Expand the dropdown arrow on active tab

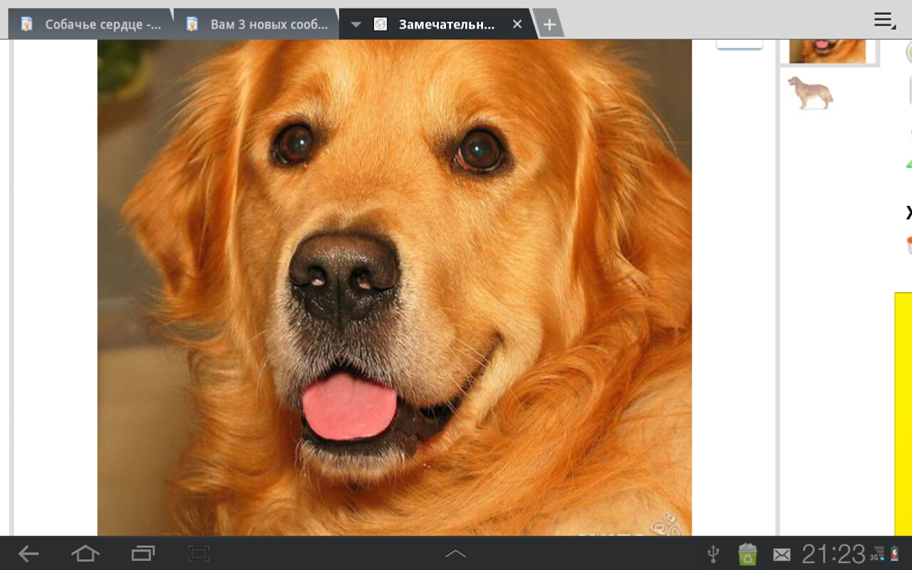click(356, 25)
